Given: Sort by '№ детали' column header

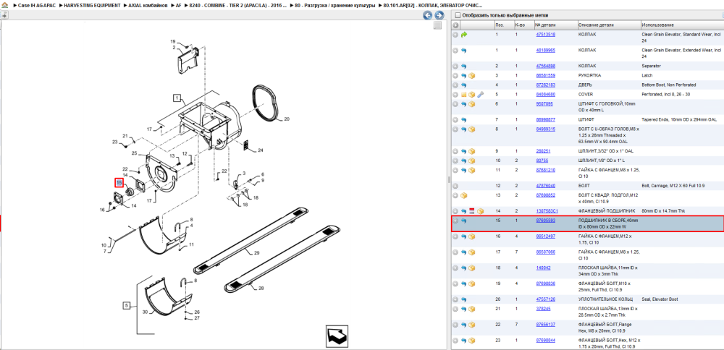Looking at the screenshot, I should [x=555, y=25].
